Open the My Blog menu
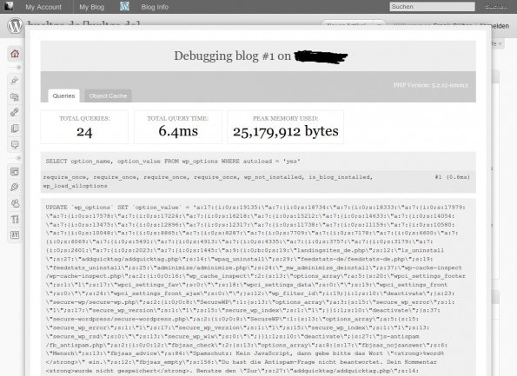Screen dimensions: 517x376 point(91,7)
